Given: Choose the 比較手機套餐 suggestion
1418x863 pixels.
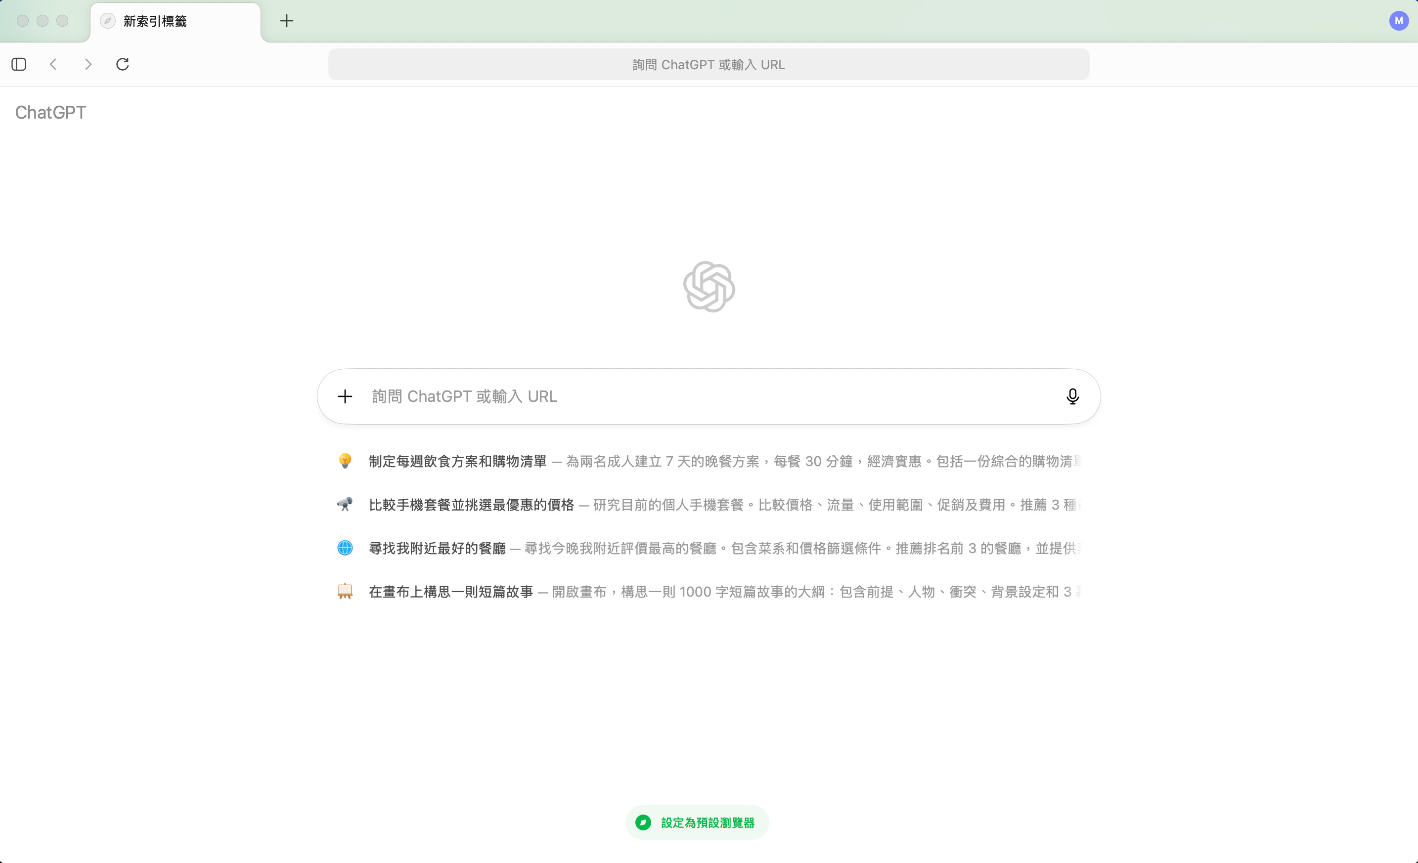Looking at the screenshot, I should pos(471,505).
